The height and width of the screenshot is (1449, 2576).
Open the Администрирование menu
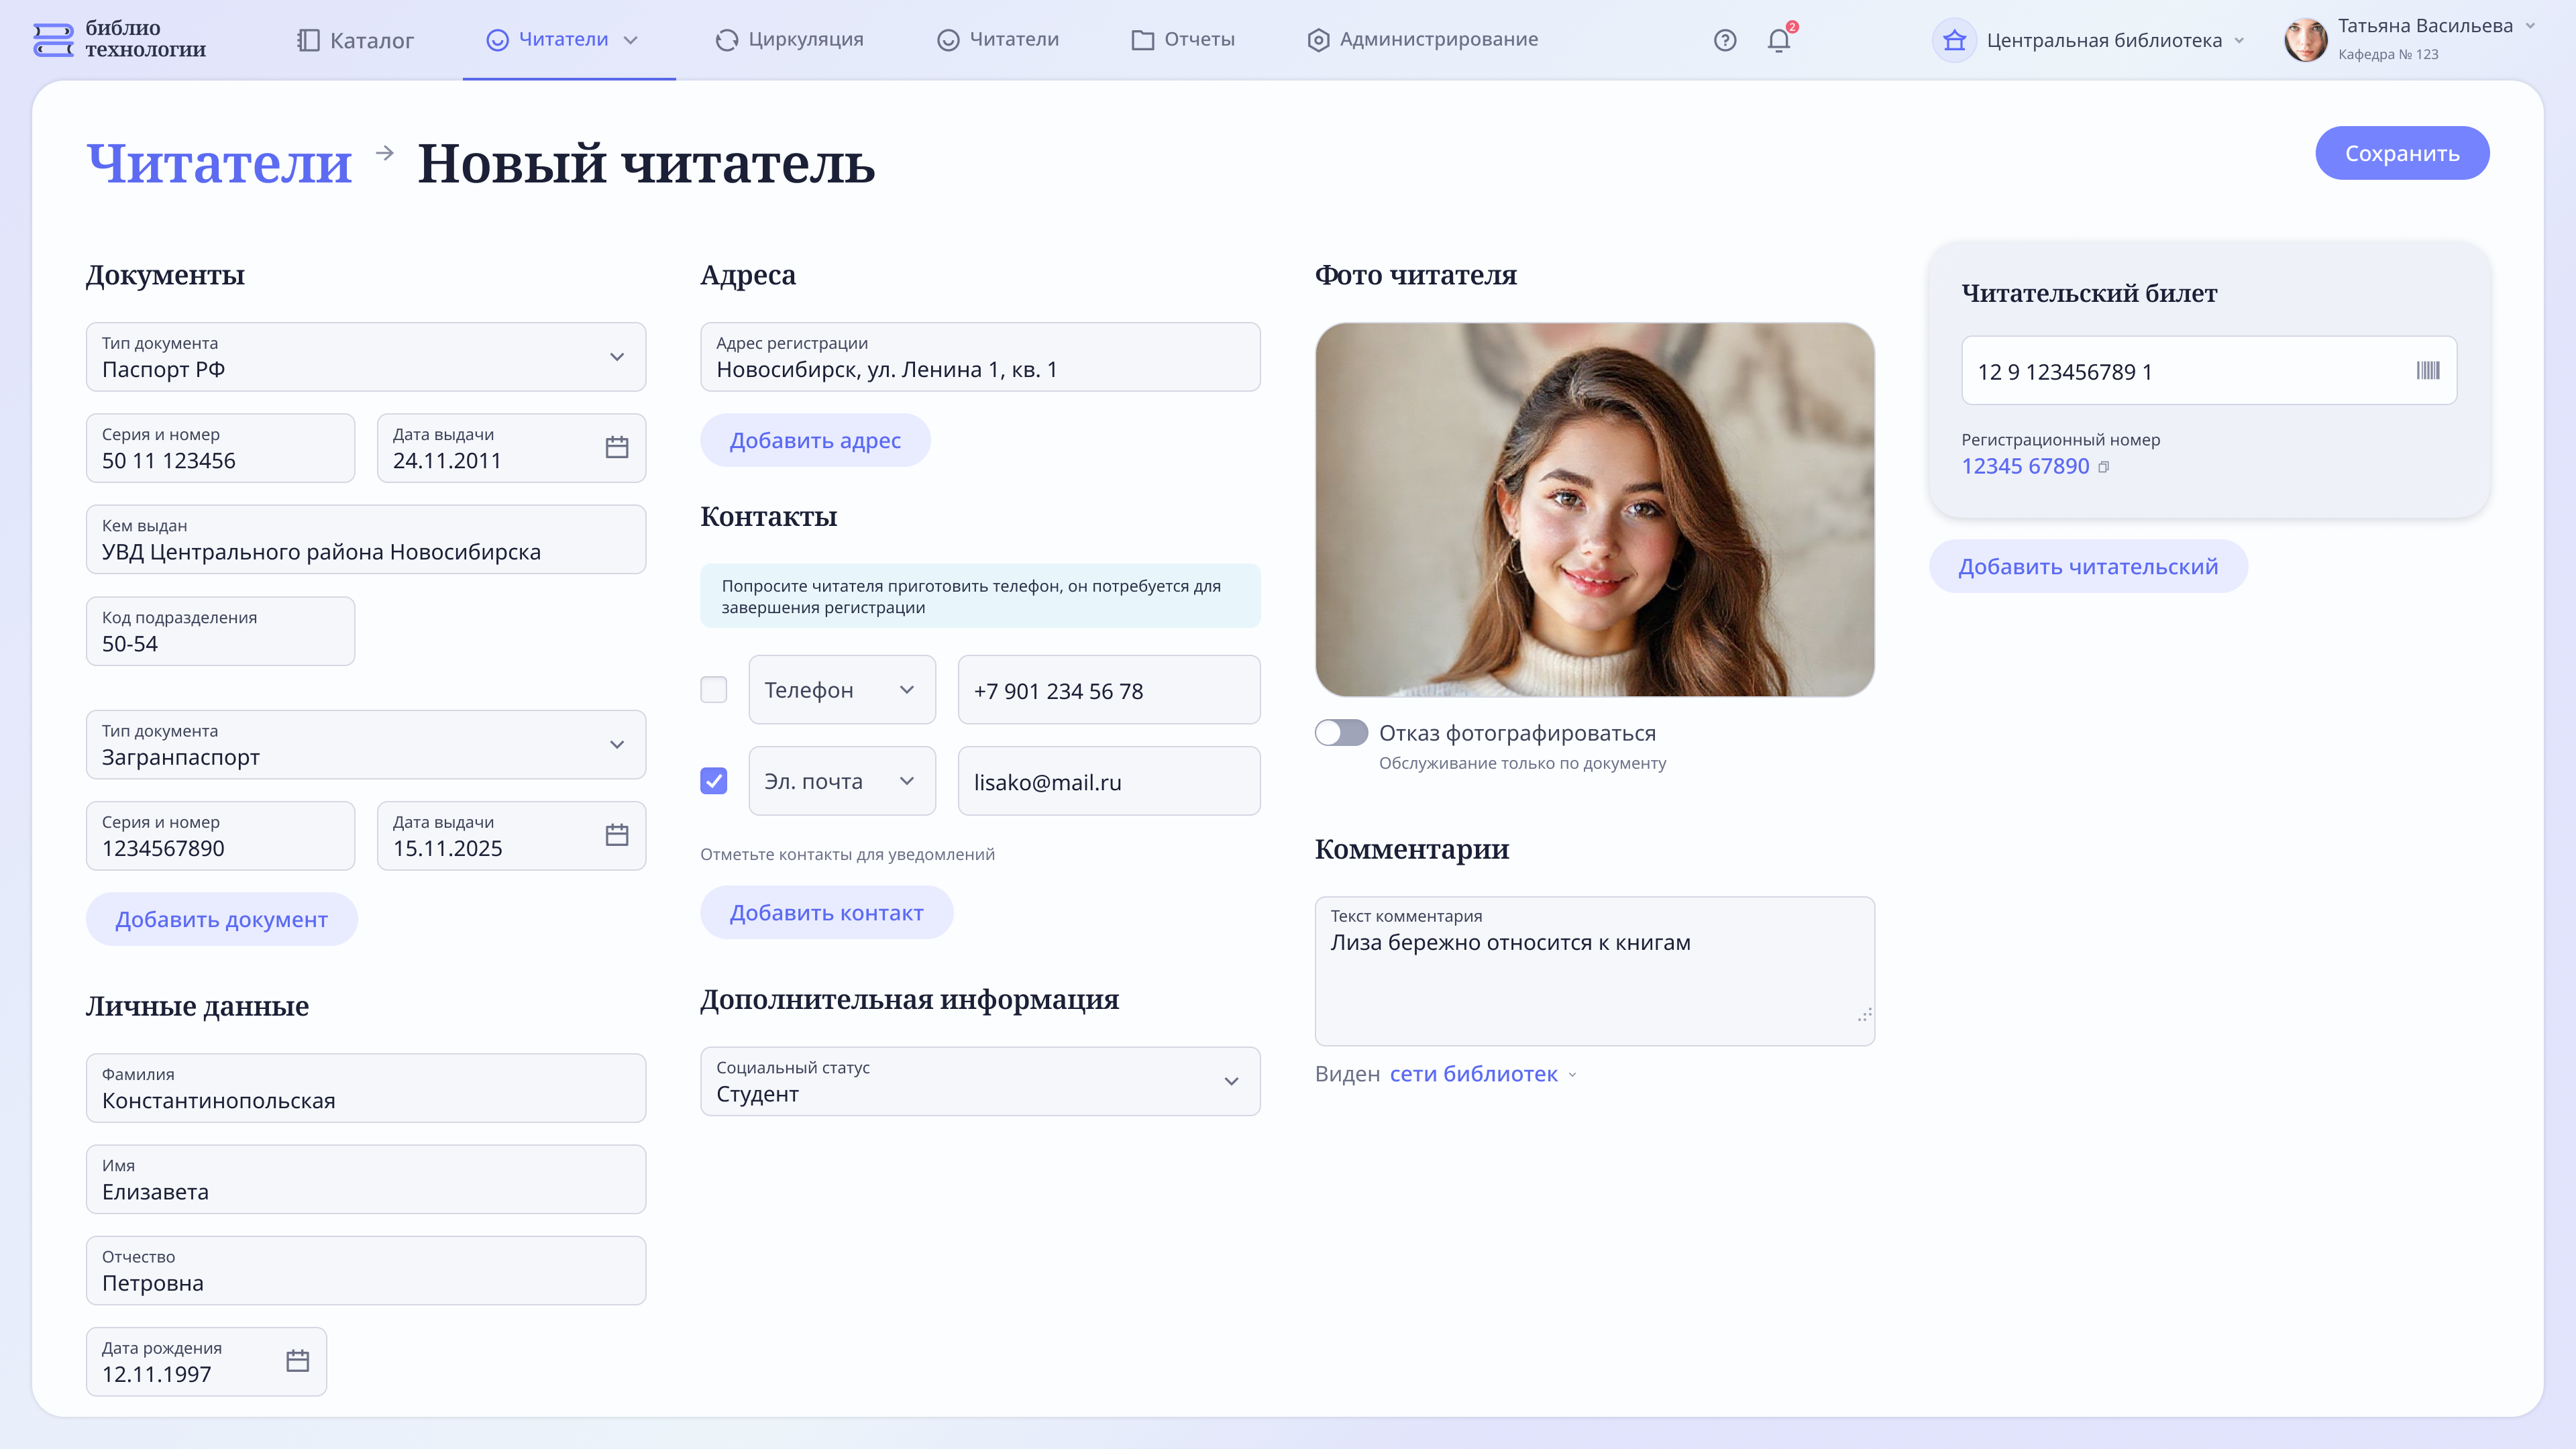pos(1420,40)
